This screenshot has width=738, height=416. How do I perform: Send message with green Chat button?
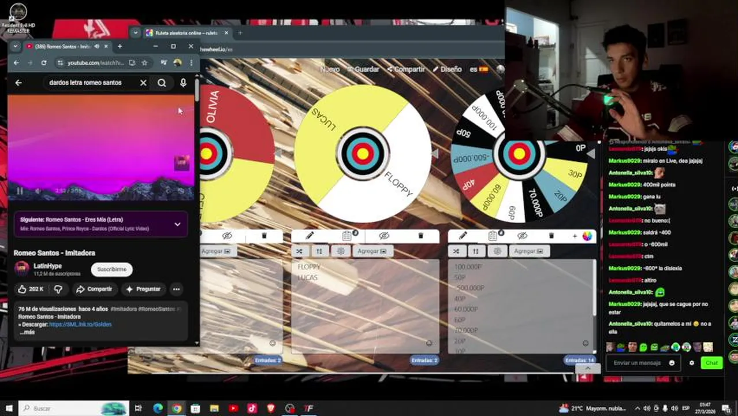point(711,363)
